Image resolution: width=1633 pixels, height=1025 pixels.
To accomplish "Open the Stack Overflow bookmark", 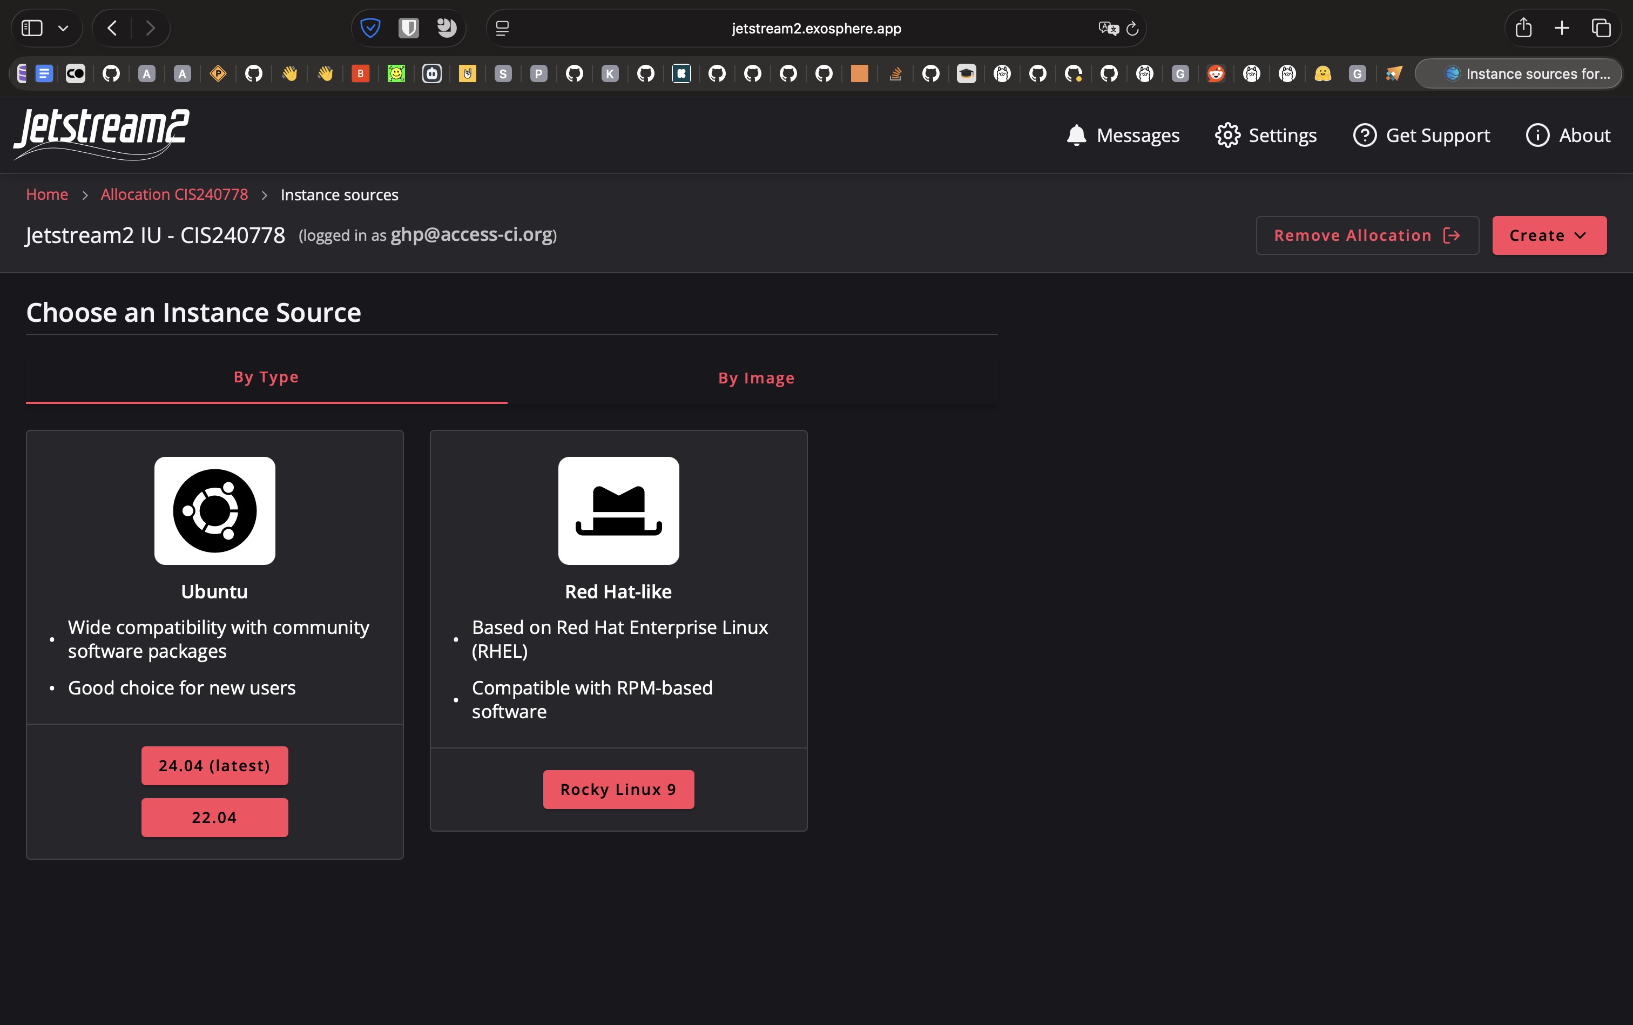I will tap(895, 73).
